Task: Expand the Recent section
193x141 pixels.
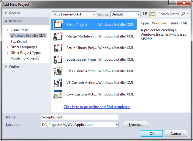Action: coord(6,13)
